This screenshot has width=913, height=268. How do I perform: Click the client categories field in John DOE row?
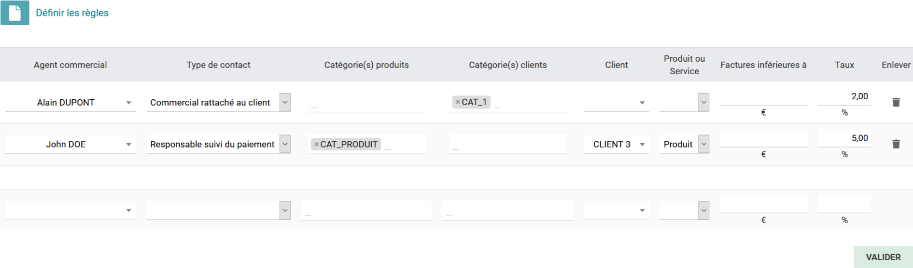pos(507,145)
